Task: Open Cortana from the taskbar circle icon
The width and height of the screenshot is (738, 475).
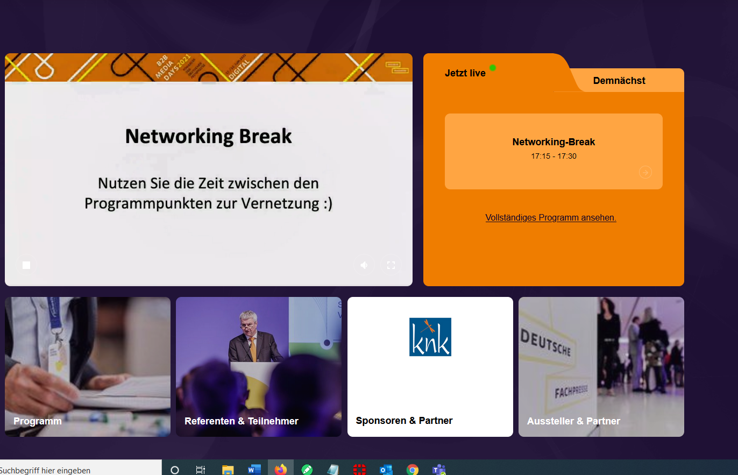Action: 174,470
